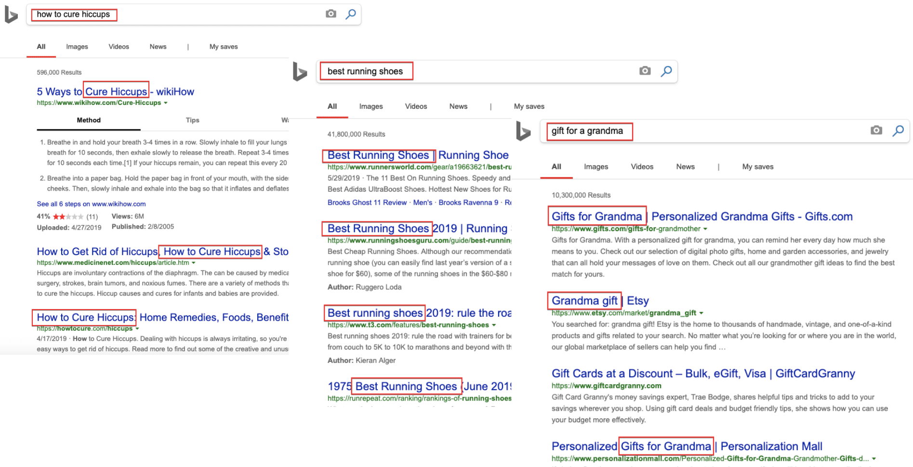The height and width of the screenshot is (467, 913).
Task: Click 'Author: Kieran Alger' text
Action: point(361,360)
